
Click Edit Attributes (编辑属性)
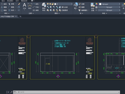tap(83, 10)
